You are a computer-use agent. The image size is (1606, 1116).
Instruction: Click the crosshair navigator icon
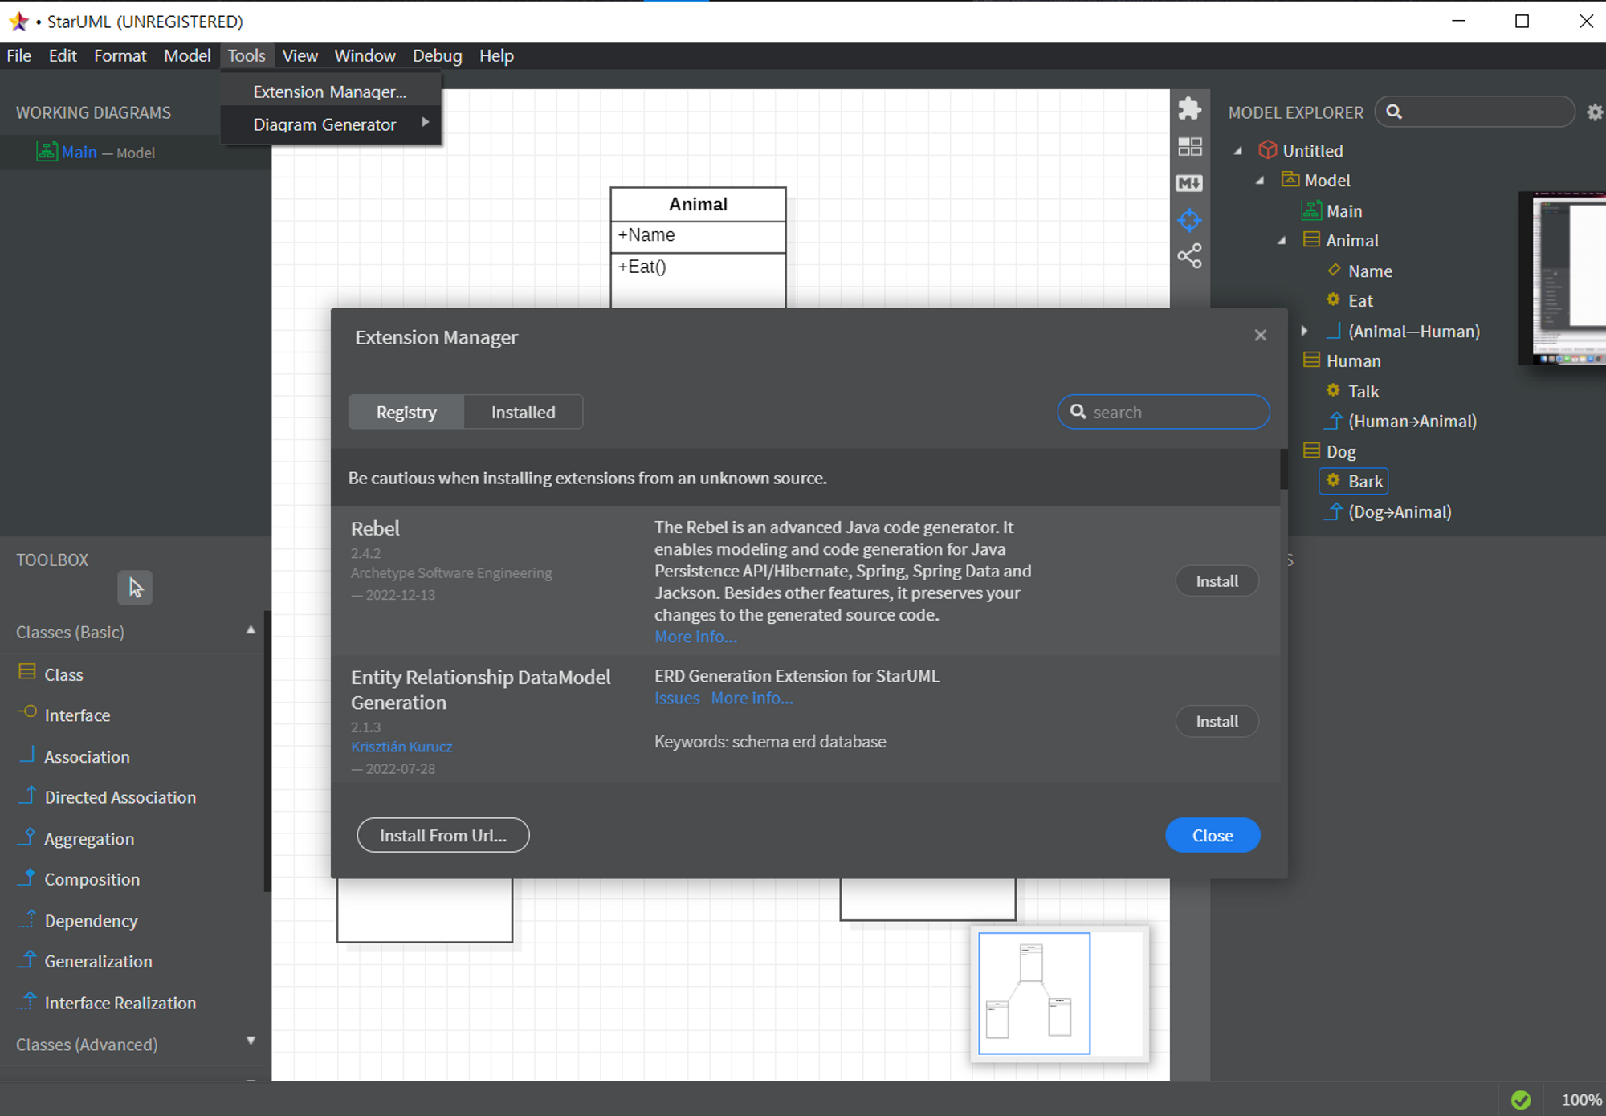1189,220
